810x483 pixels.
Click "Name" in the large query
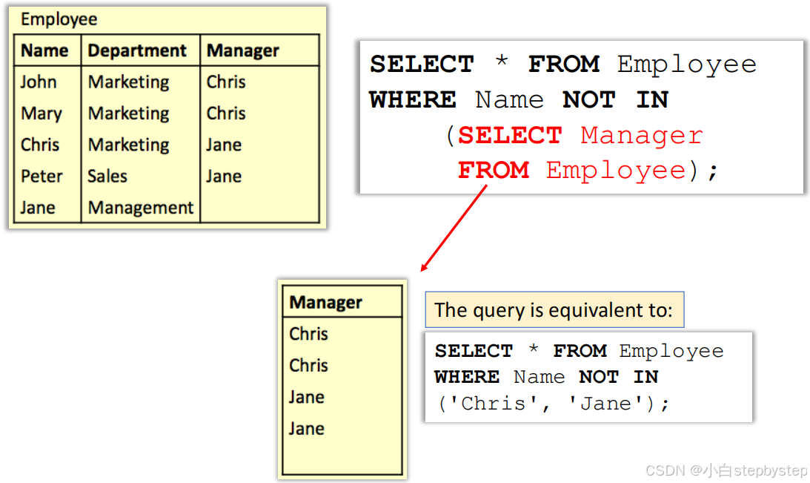pyautogui.click(x=509, y=100)
